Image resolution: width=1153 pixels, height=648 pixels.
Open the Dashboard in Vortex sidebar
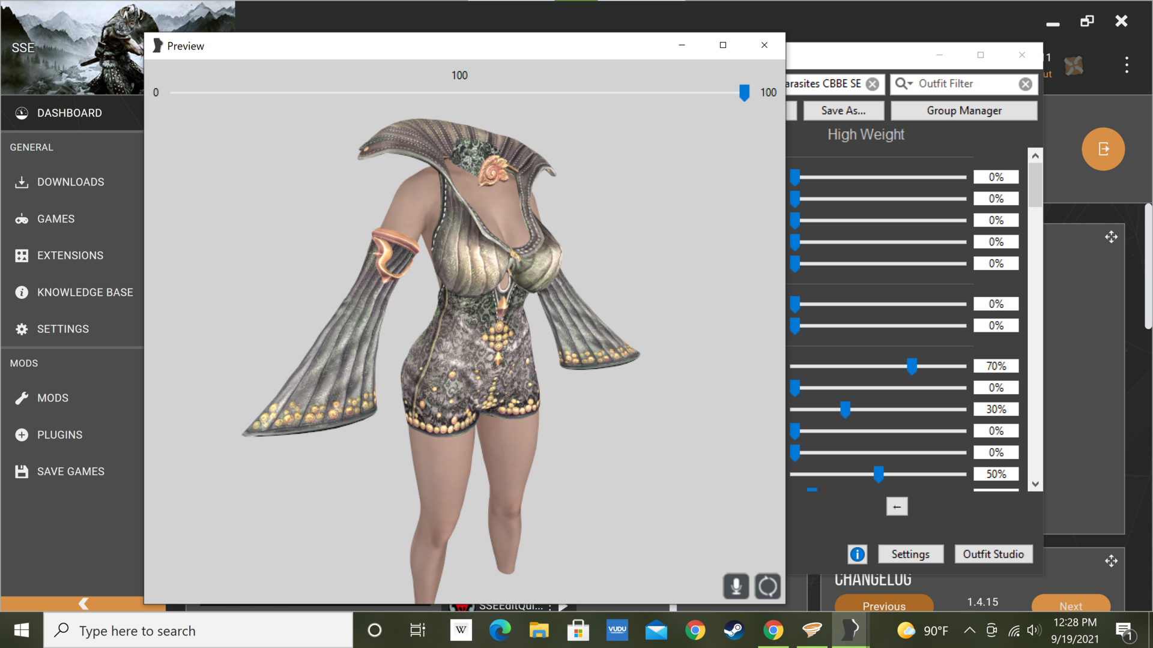point(72,113)
